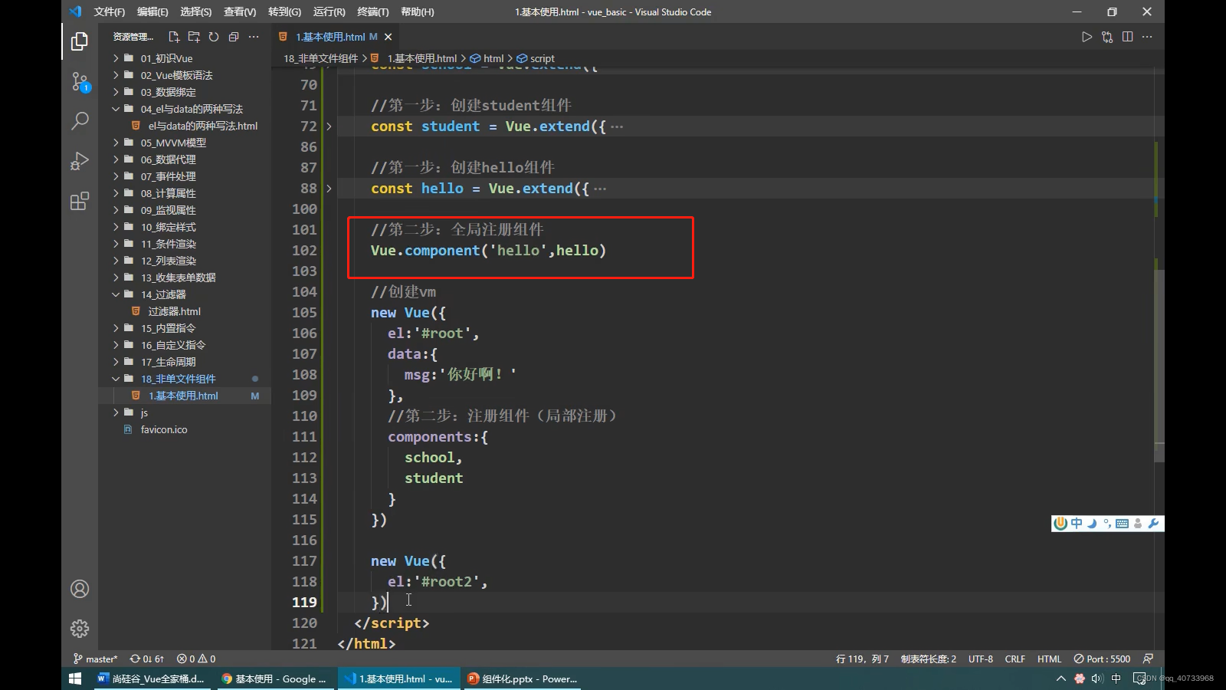This screenshot has height=690, width=1226.
Task: Refresh the explorer file tree
Action: point(214,37)
